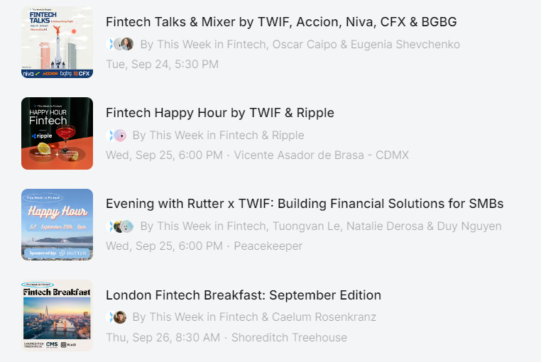Click the This Week in Fintech logo on Ripple event
The height and width of the screenshot is (362, 541).
[110, 136]
